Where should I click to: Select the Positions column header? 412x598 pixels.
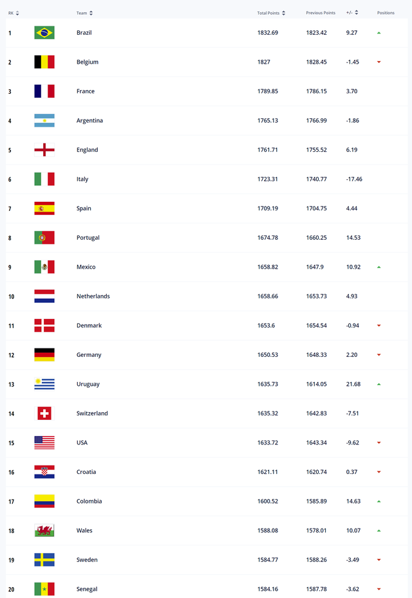click(386, 13)
